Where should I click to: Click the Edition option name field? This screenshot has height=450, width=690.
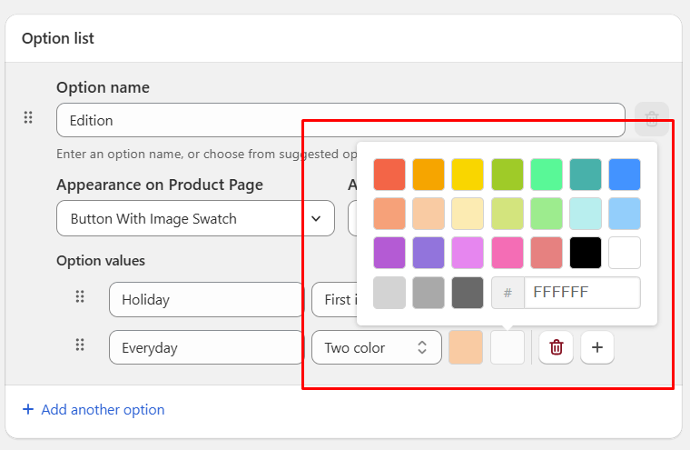pyautogui.click(x=340, y=120)
